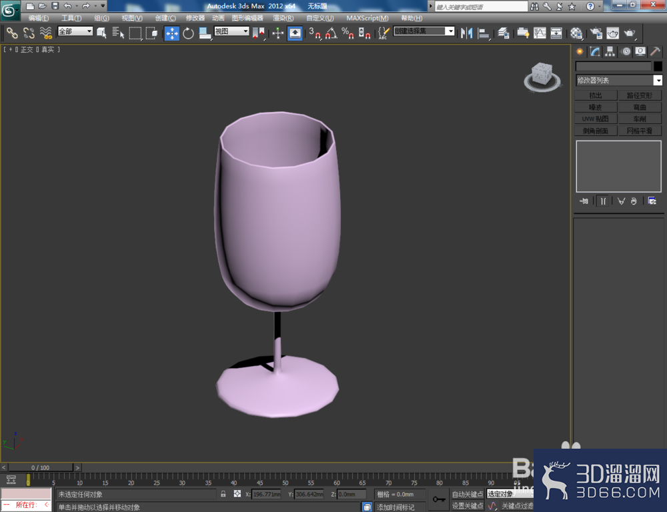
Task: Switch to the Hierarchy command panel tab
Action: click(610, 52)
